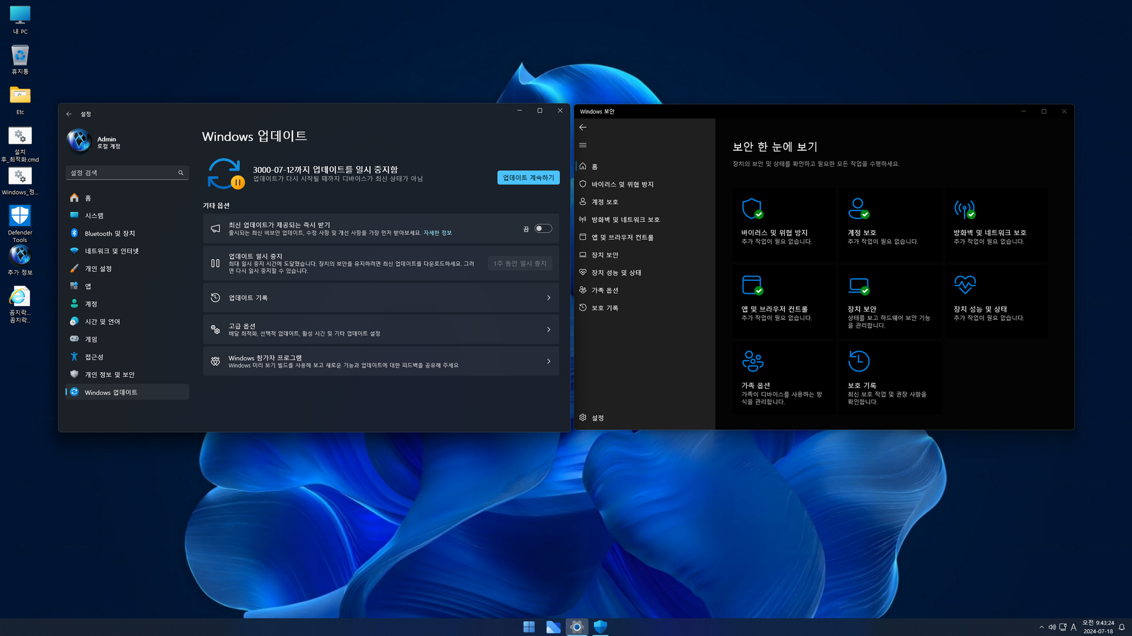This screenshot has width=1132, height=636.
Task: Click the device performance heart icon tile
Action: (965, 285)
